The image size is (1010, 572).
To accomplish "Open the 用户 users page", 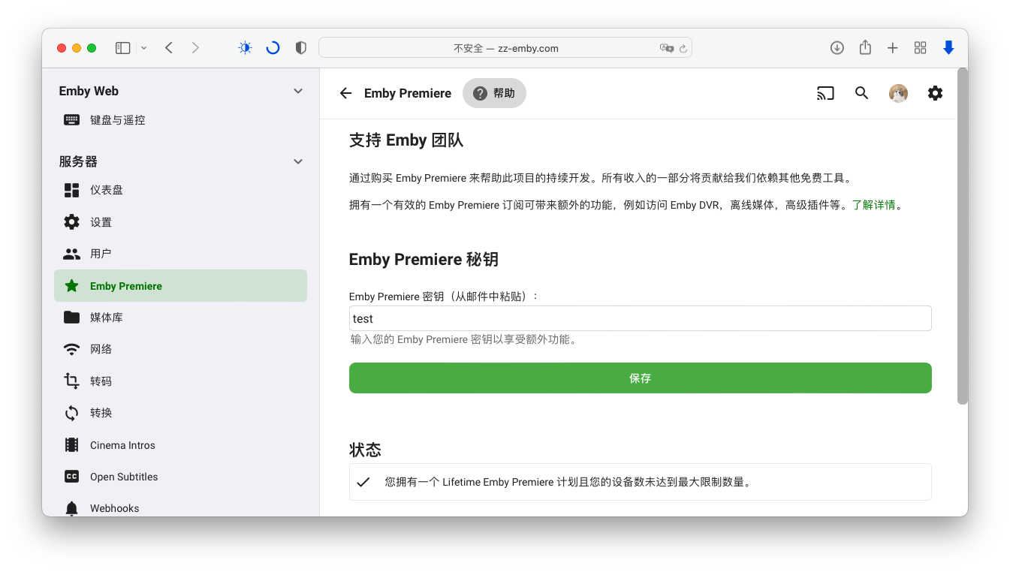I will [180, 254].
